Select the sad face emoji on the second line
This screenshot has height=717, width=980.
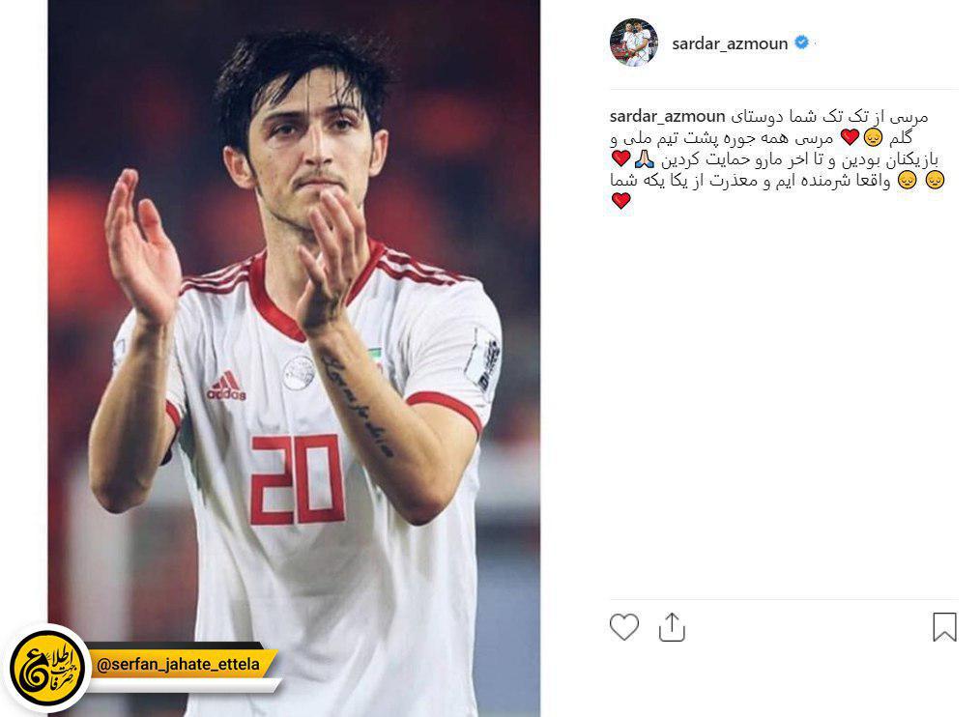pos(873,137)
